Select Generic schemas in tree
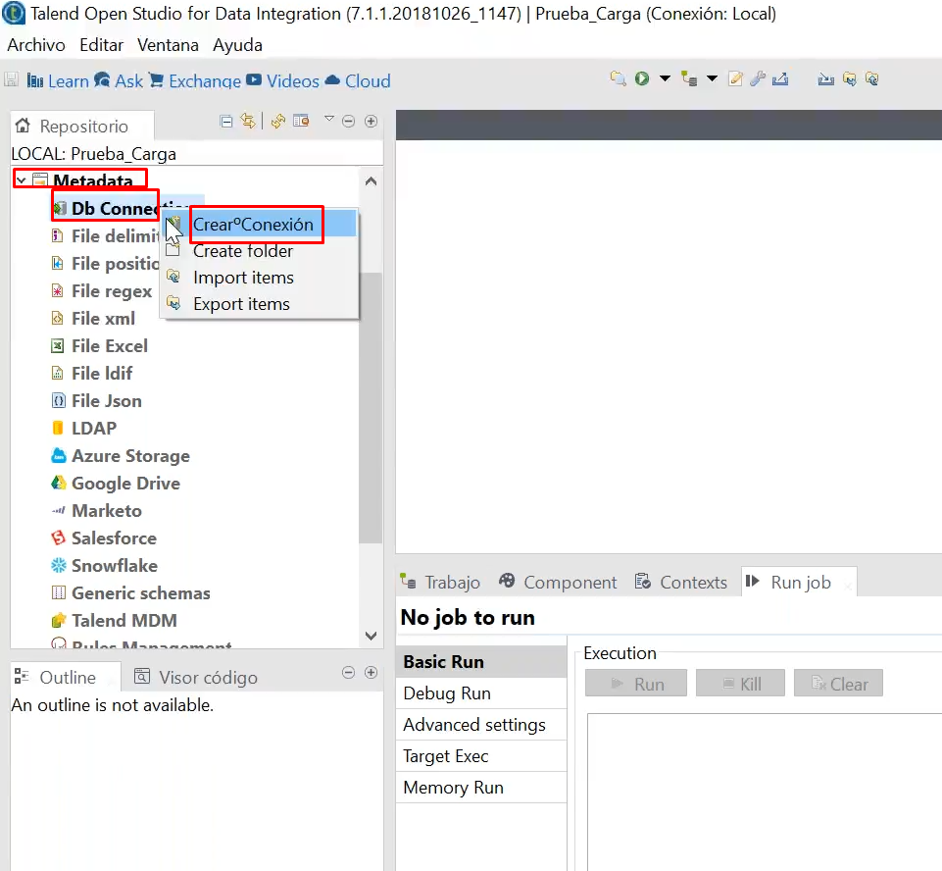942x871 pixels. [x=140, y=593]
